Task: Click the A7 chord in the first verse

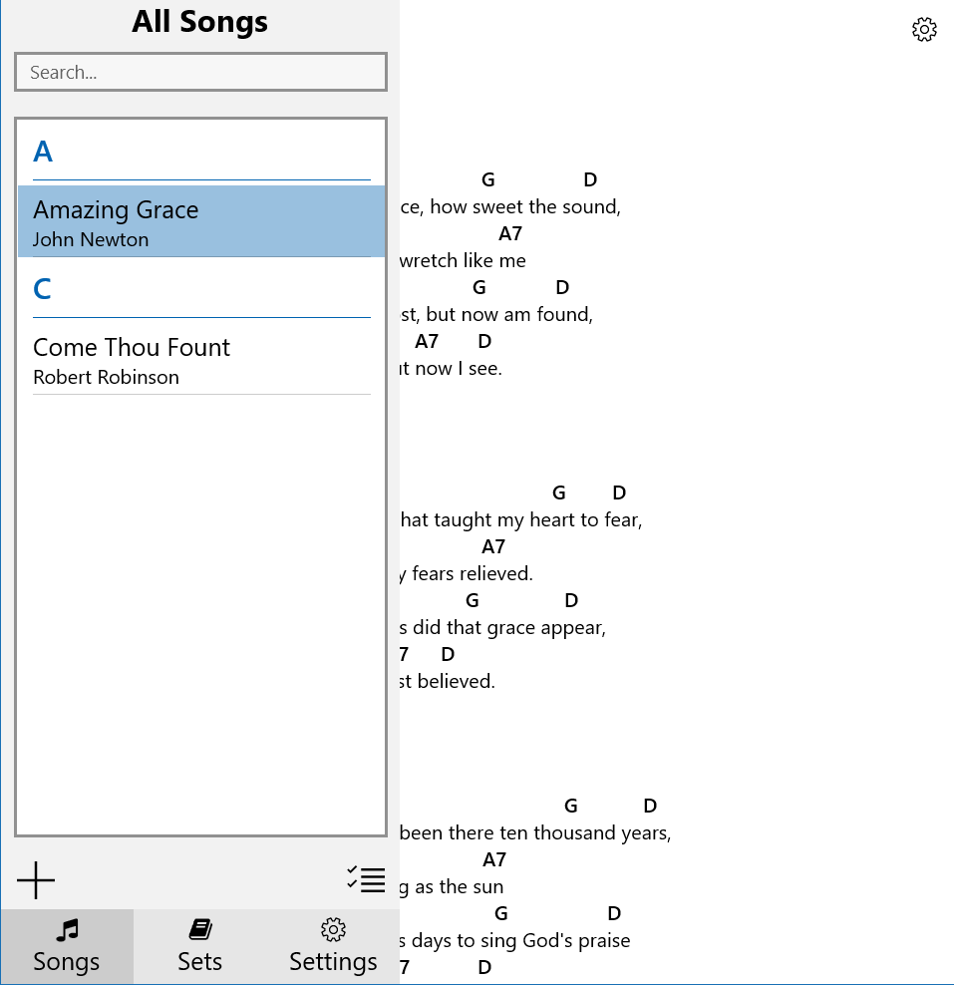Action: coord(508,233)
